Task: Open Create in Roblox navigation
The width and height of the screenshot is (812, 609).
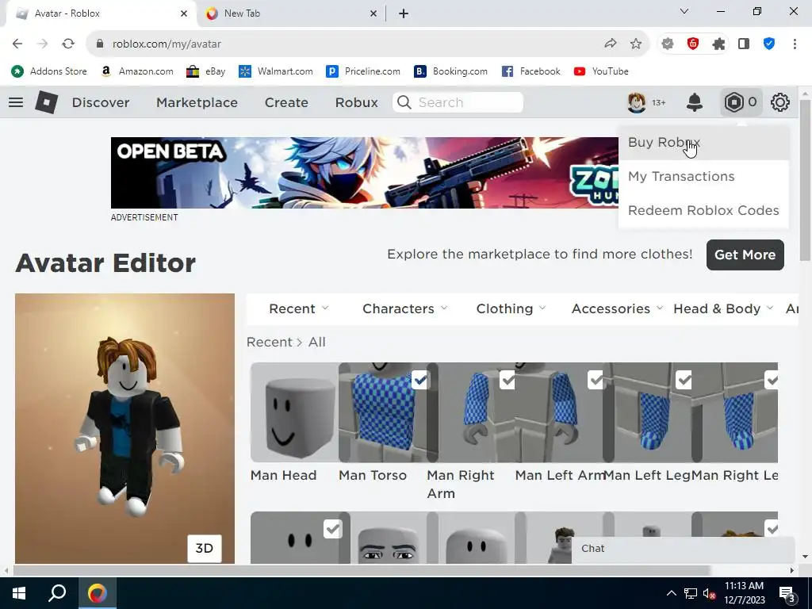Action: tap(286, 102)
